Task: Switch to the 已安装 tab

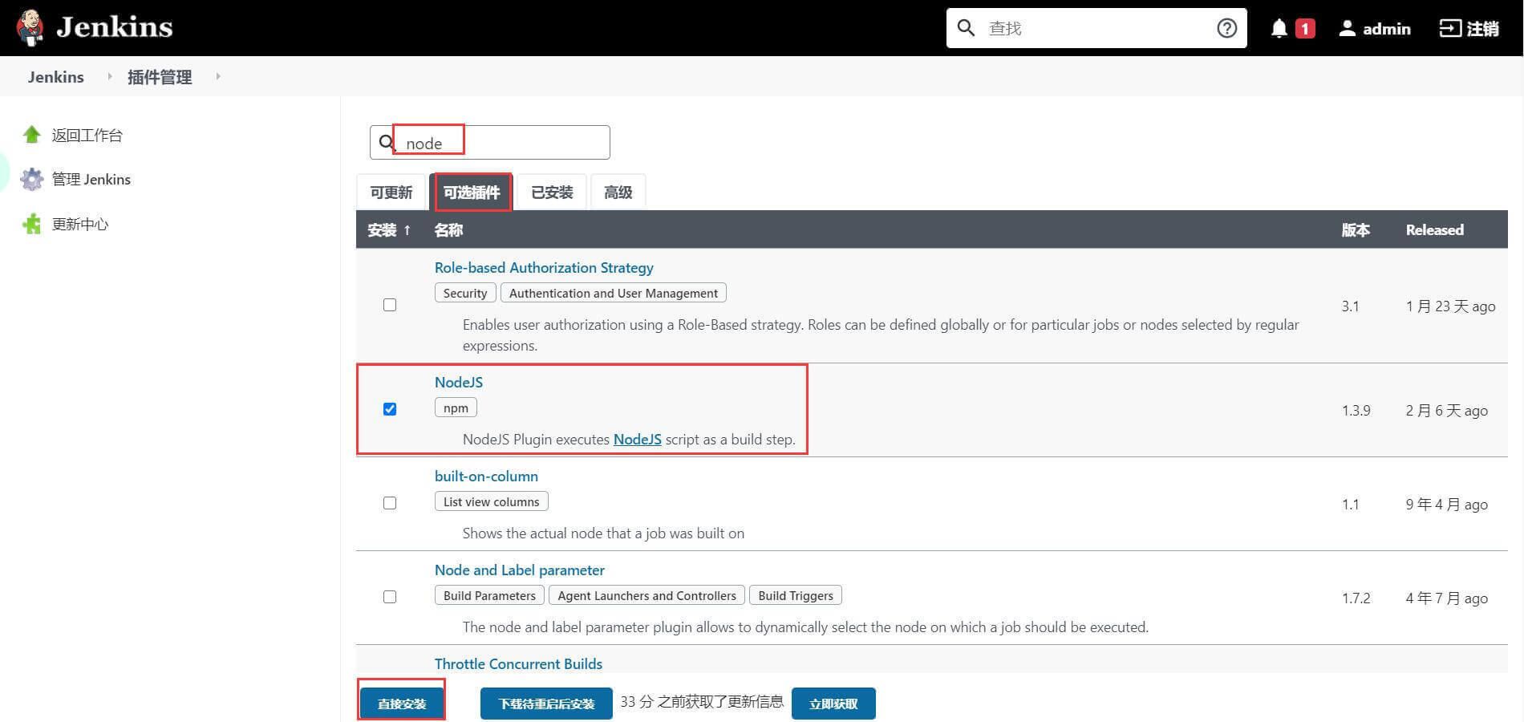Action: [x=552, y=193]
